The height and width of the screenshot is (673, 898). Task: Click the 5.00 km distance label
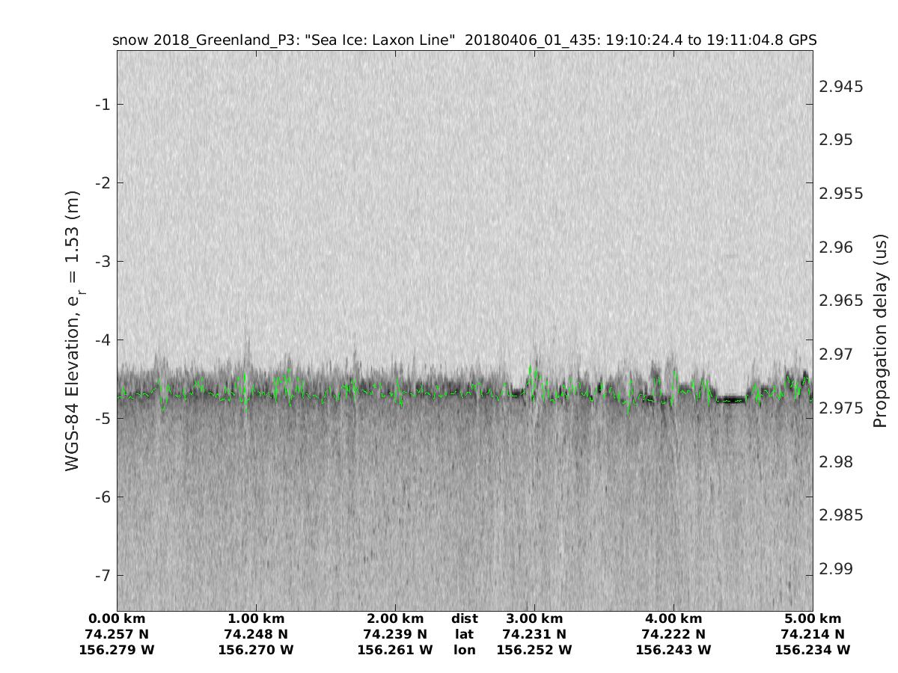point(813,619)
